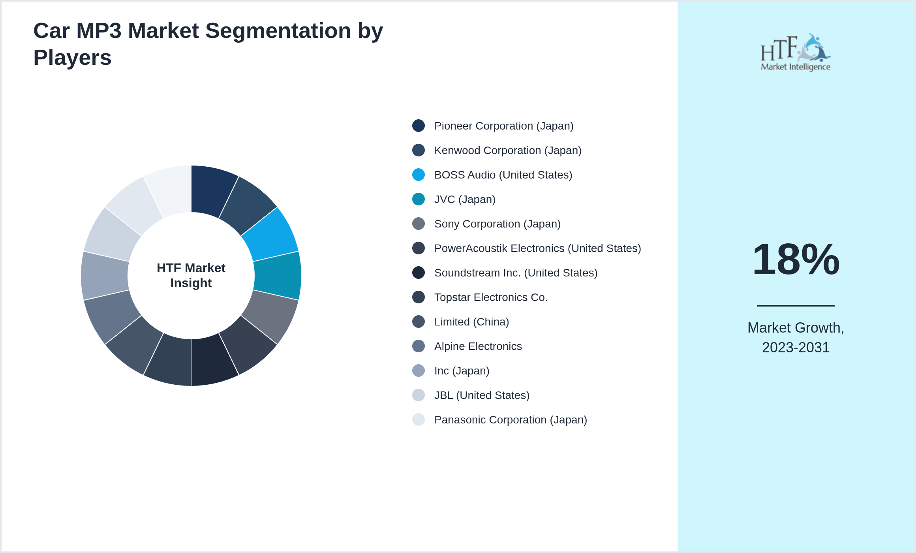Select the 'BOSS Audio (United States)' legend label
The width and height of the screenshot is (916, 553).
click(503, 175)
